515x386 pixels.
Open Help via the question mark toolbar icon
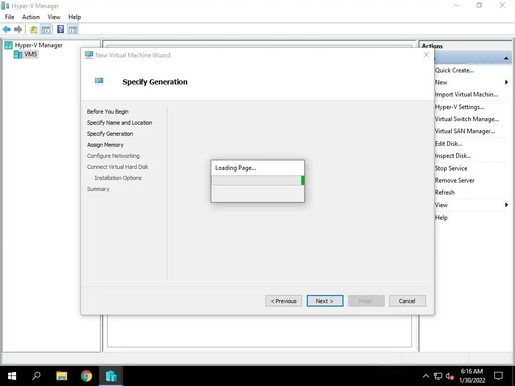point(60,30)
